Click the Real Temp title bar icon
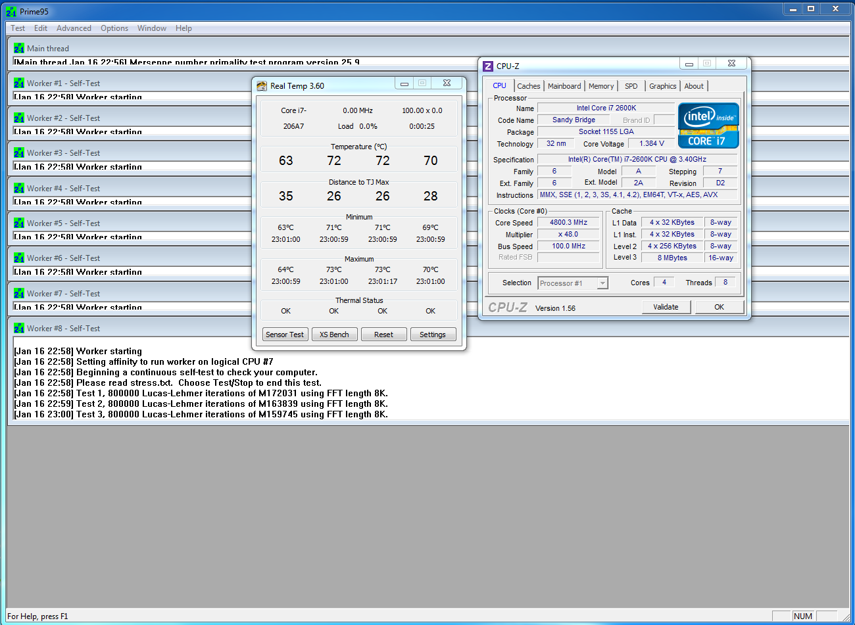 (x=262, y=85)
